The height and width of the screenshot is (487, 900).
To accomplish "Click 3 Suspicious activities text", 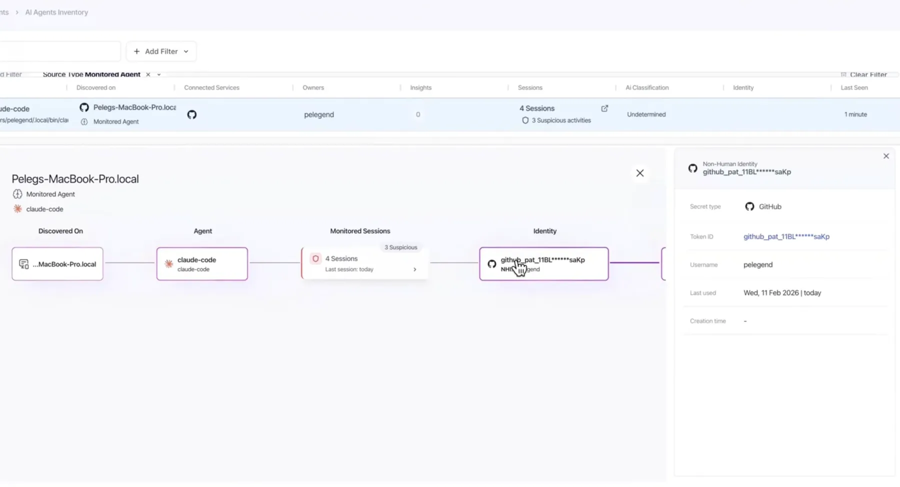I will [561, 121].
